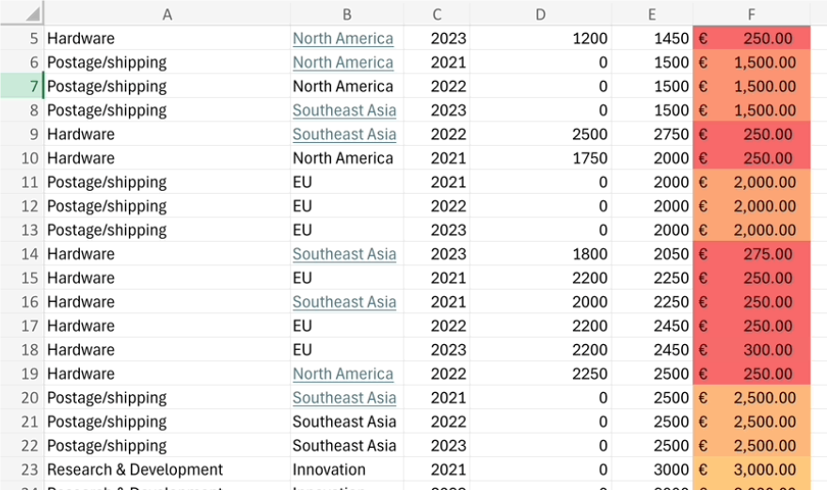Click Postage/shipping cell in row 20

167,398
